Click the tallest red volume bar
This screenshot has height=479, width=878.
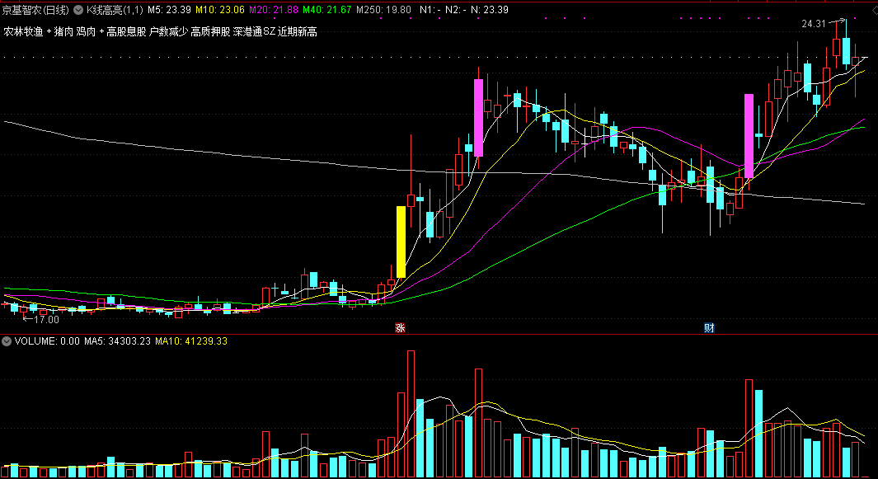411,413
